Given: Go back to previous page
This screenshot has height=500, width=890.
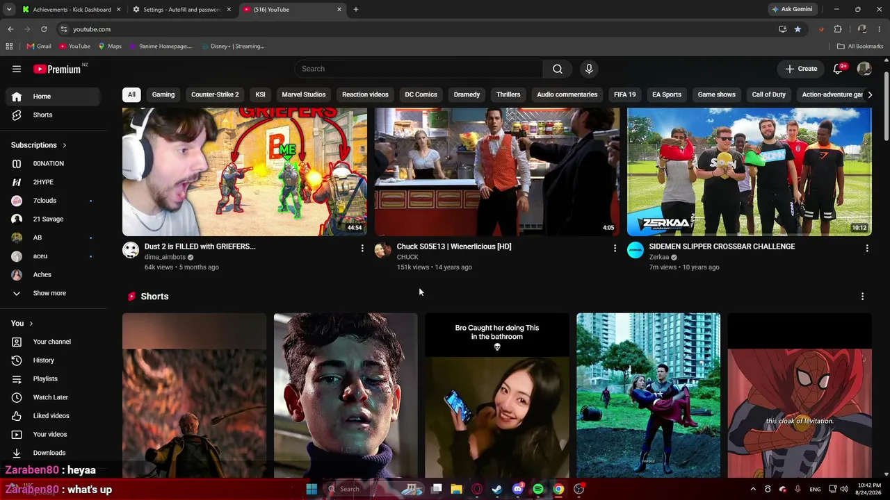Looking at the screenshot, I should coord(10,29).
